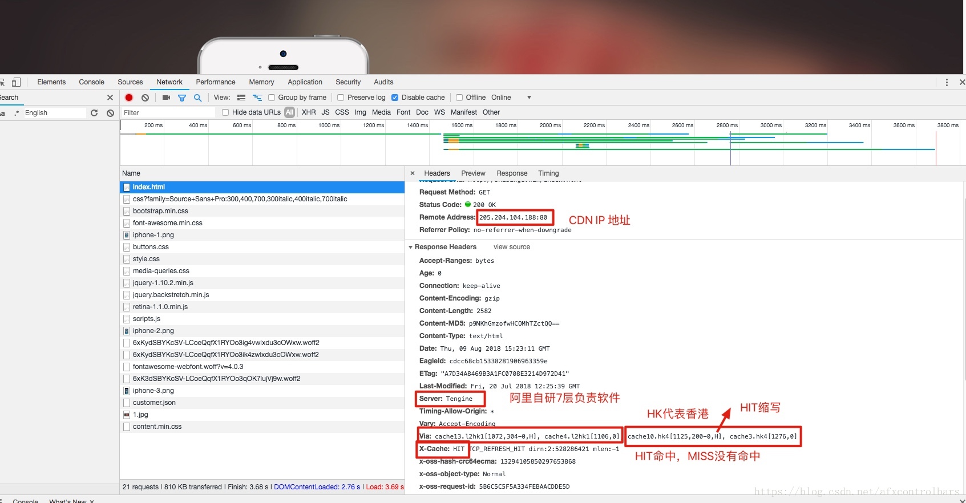Open the Console drawer tab at bottom
The width and height of the screenshot is (966, 503).
click(25, 500)
